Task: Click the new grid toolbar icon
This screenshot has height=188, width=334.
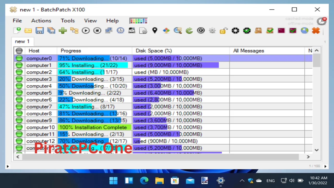Action: coord(17,31)
